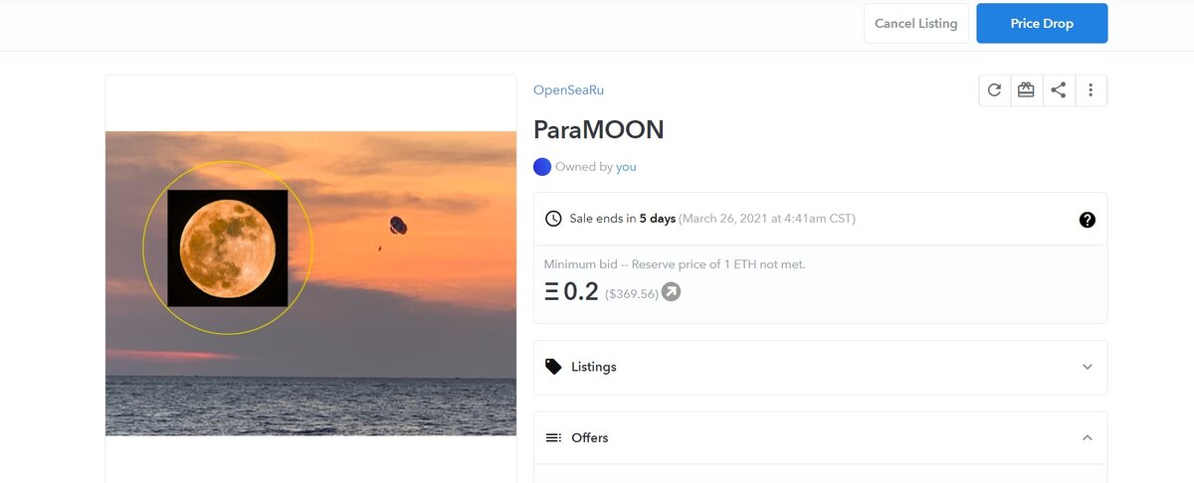Open the ParaMOON sunset artwork image
This screenshot has width=1194, height=483.
coord(310,283)
